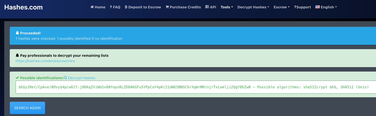Click the FAQ question mark icon
The image size is (376, 116).
point(111,7)
